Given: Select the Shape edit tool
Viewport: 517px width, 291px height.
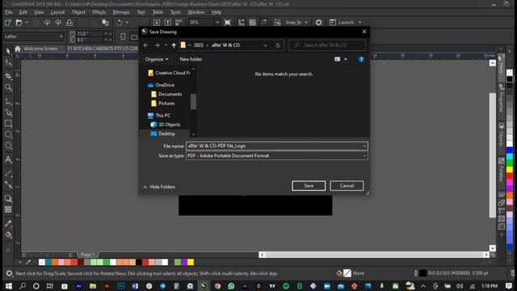Looking at the screenshot, I should click(8, 63).
